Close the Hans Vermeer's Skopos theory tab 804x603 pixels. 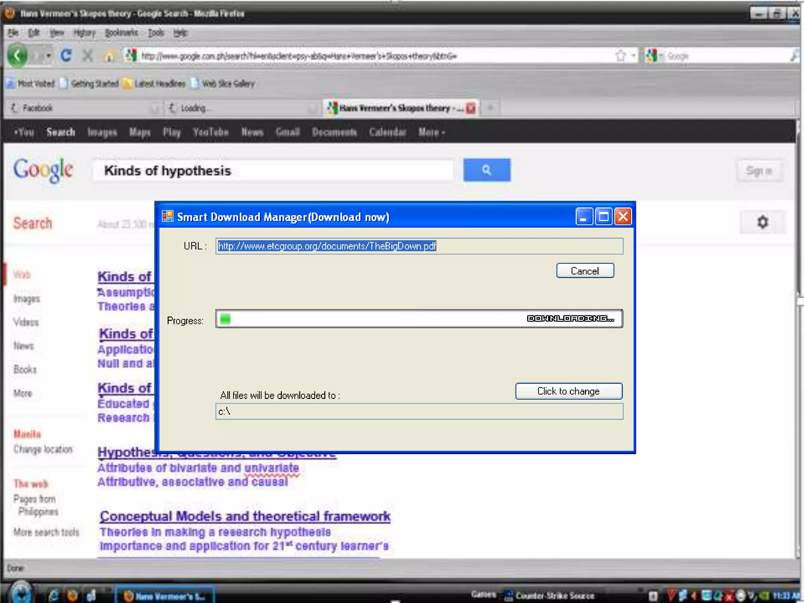[471, 108]
